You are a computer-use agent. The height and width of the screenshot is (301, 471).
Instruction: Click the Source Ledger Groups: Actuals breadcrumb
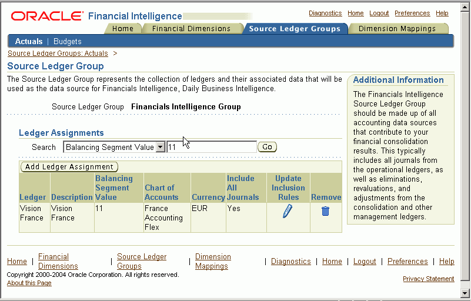click(x=58, y=53)
